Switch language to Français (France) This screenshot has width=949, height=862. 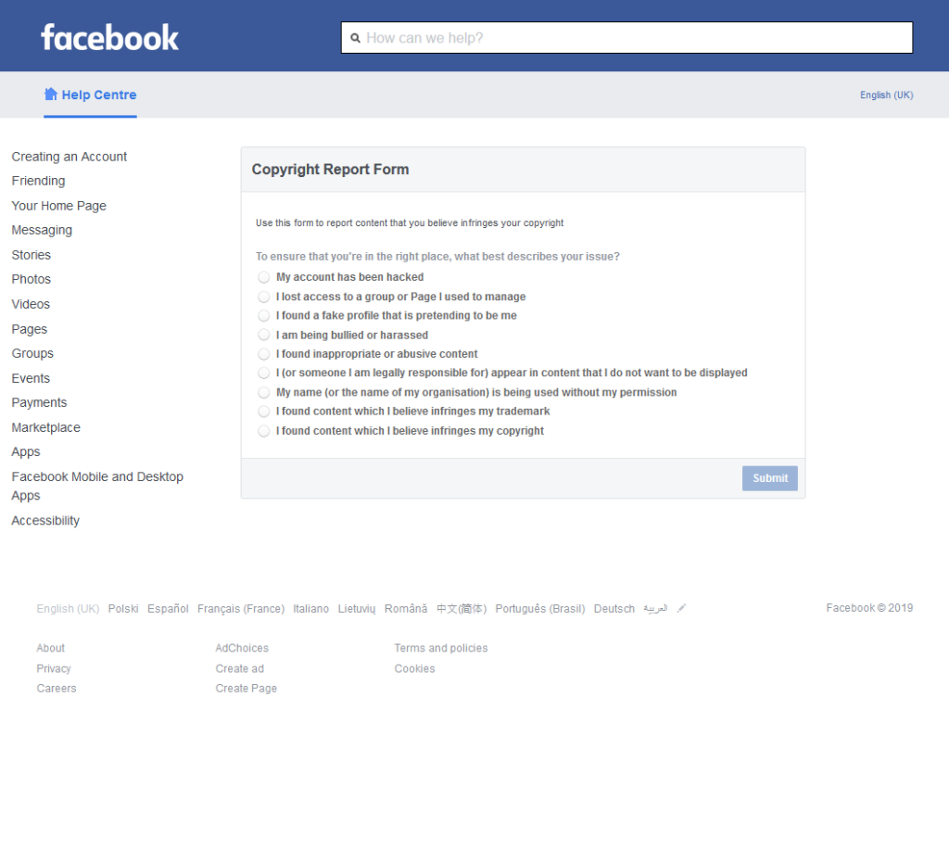(241, 608)
